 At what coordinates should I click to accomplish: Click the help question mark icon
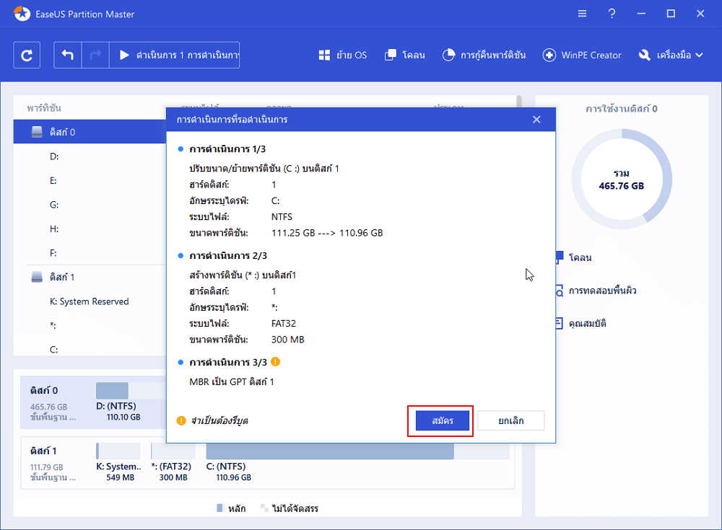pos(612,14)
